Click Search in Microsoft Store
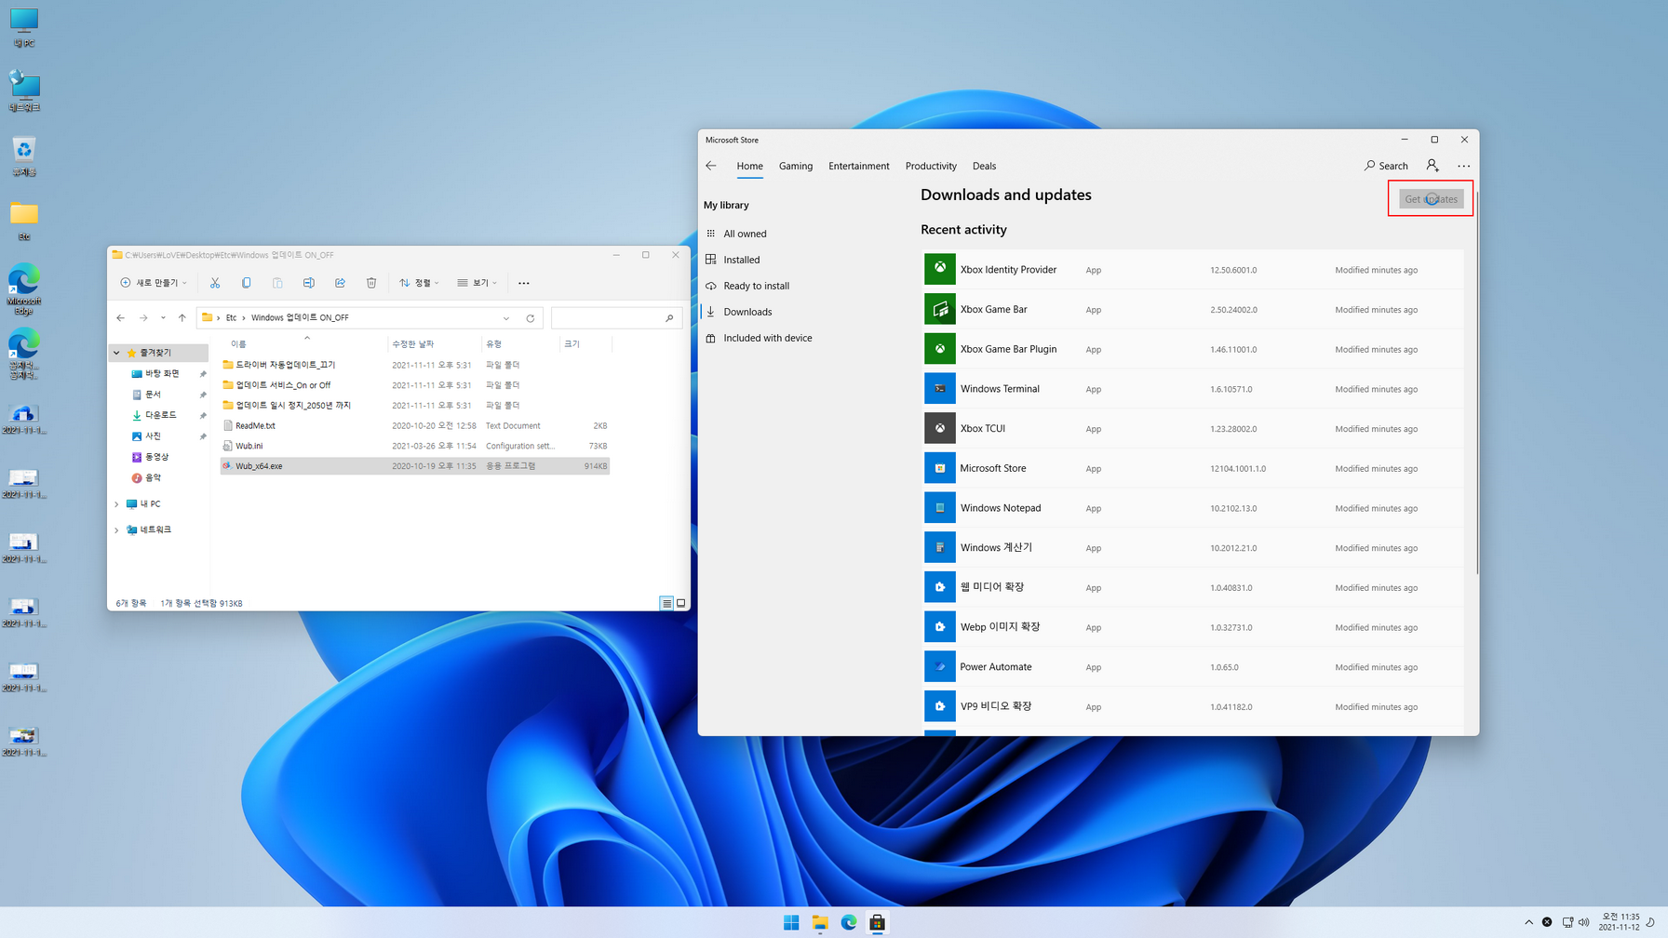Viewport: 1668px width, 938px height. click(x=1386, y=166)
